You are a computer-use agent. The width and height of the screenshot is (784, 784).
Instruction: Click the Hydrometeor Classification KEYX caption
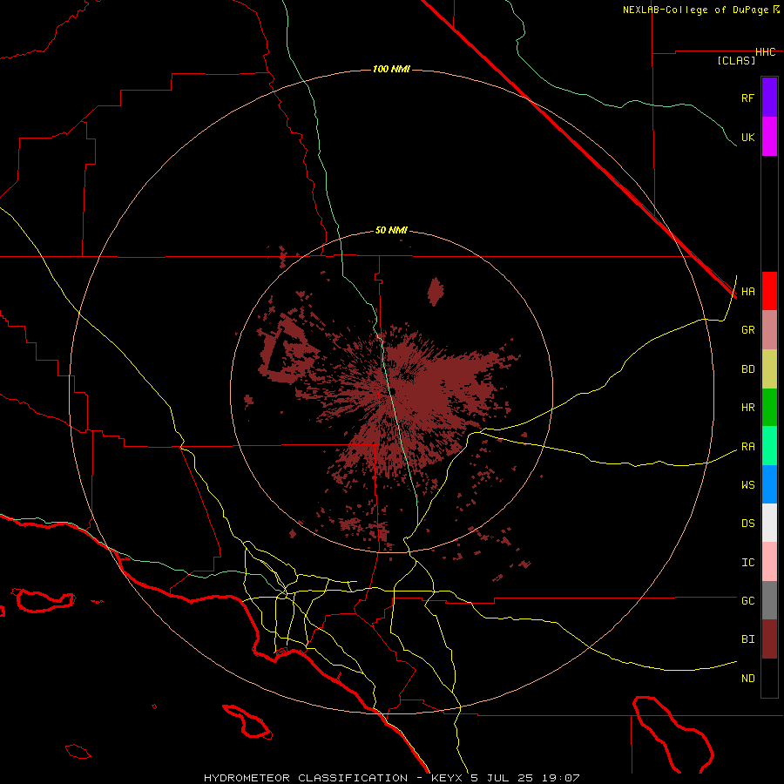tap(391, 778)
